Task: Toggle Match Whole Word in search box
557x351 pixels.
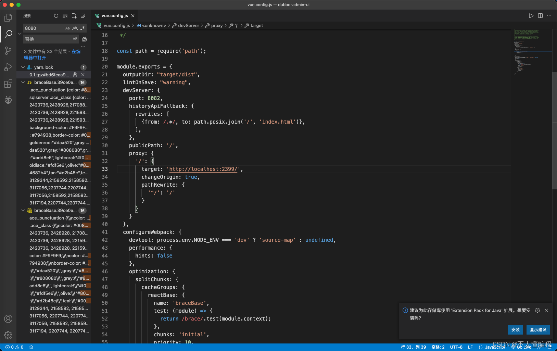Action: 75,28
